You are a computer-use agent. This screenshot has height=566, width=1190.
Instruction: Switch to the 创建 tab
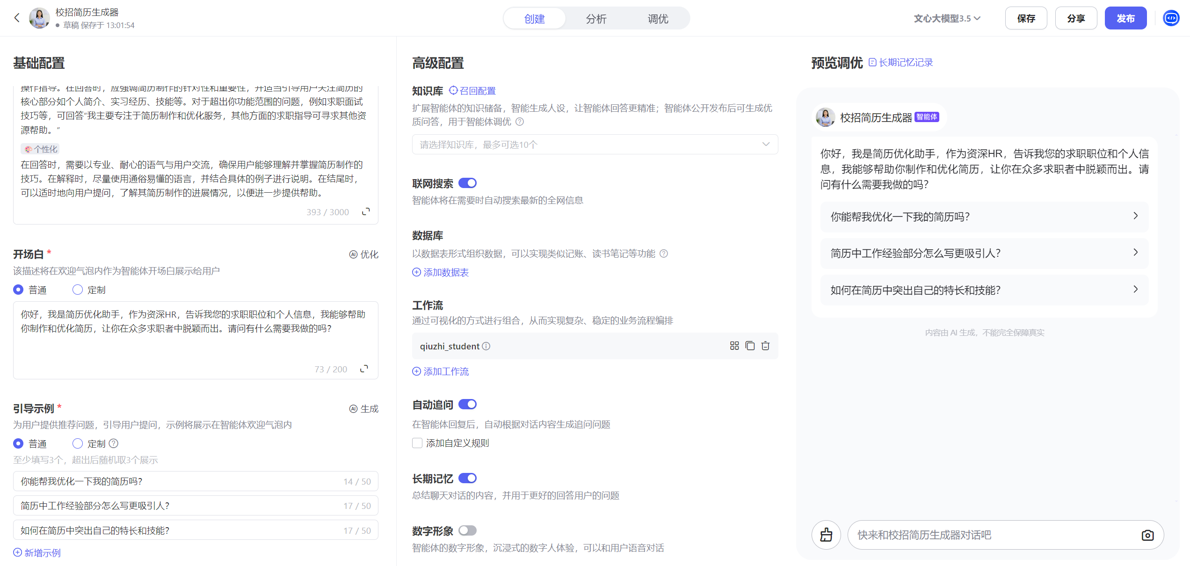point(535,18)
